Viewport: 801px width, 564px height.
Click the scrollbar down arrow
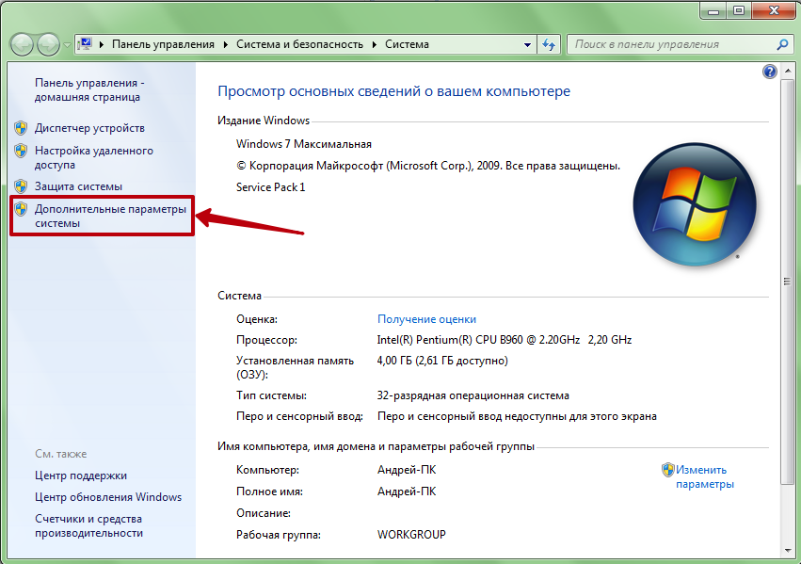click(787, 551)
